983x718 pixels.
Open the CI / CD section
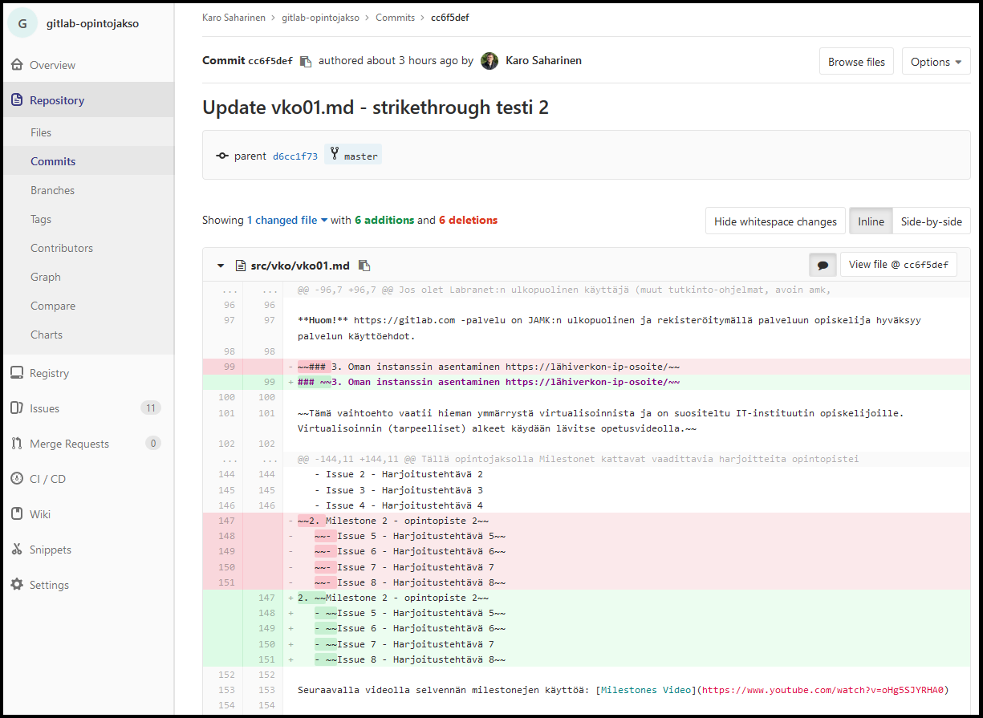tap(47, 479)
